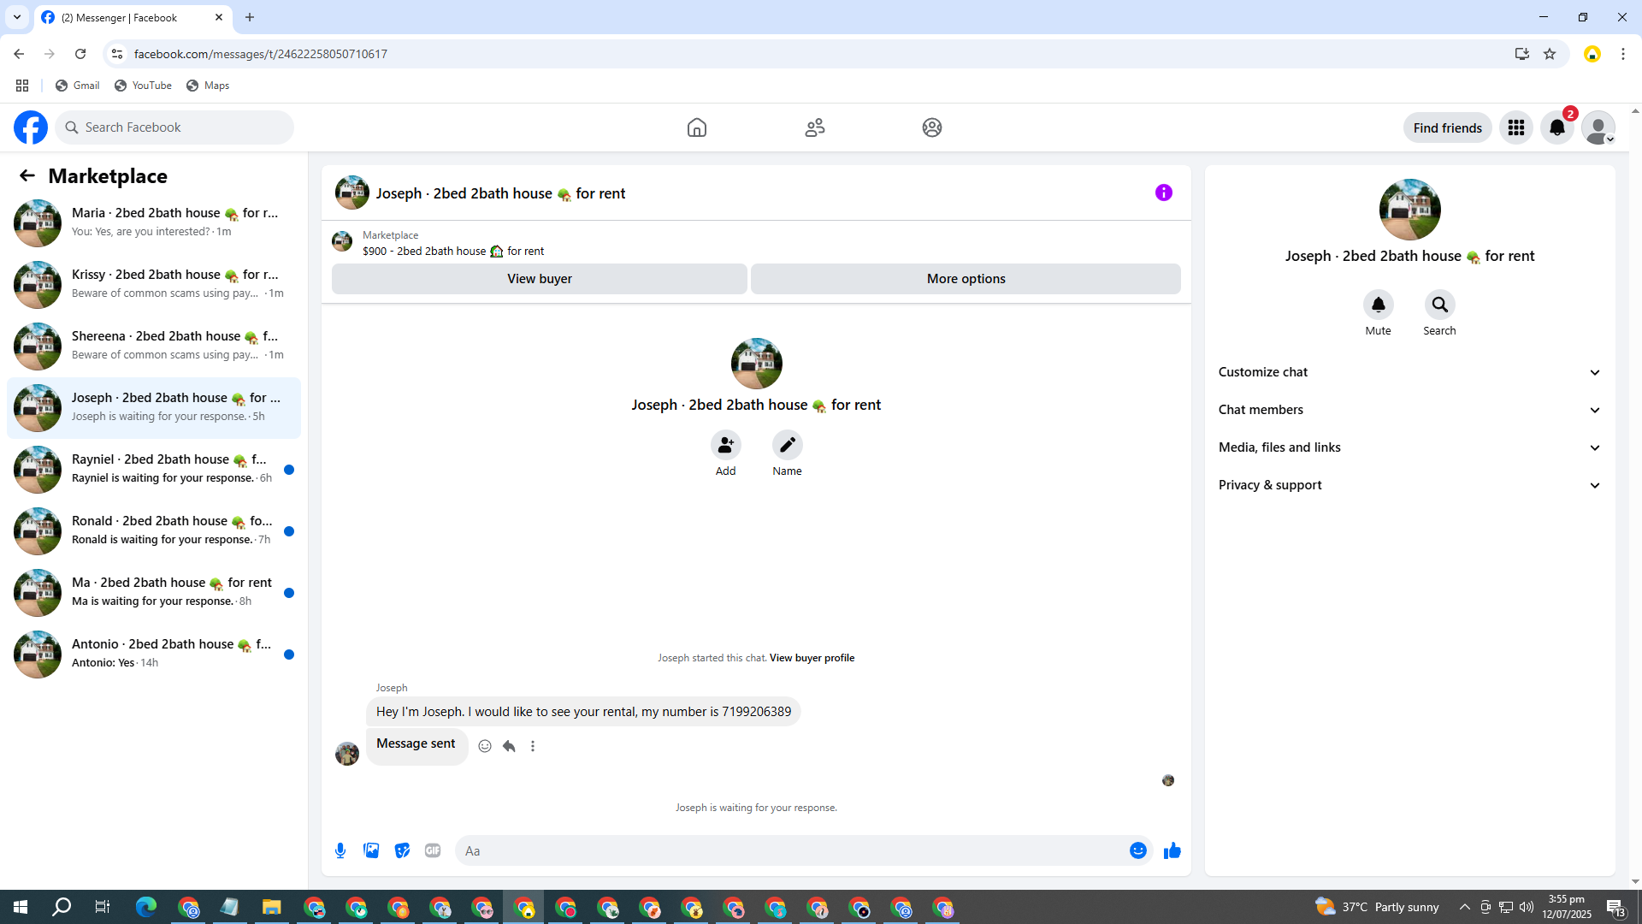Click the message input field
This screenshot has height=924, width=1642.
[x=787, y=850]
